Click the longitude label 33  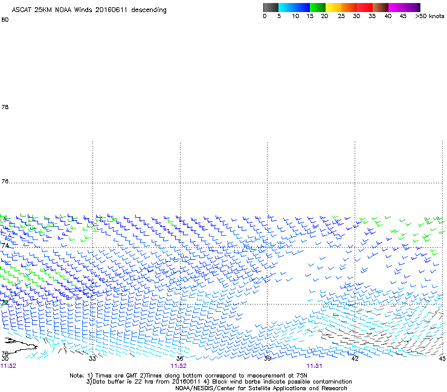[x=92, y=358]
